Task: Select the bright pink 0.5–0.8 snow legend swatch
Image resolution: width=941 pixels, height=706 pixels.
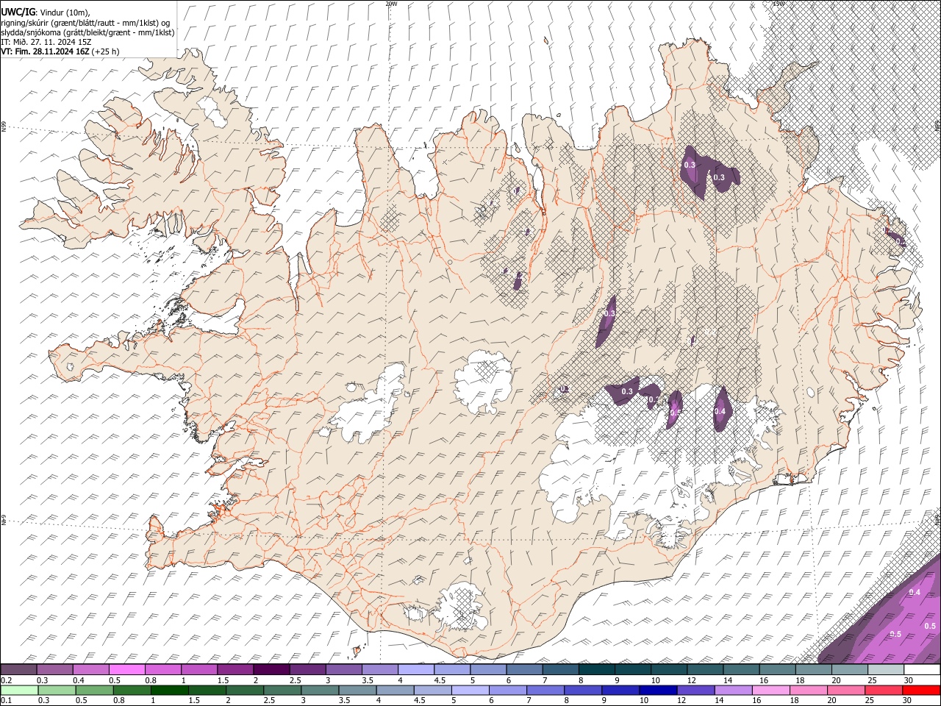Action: pos(126,669)
